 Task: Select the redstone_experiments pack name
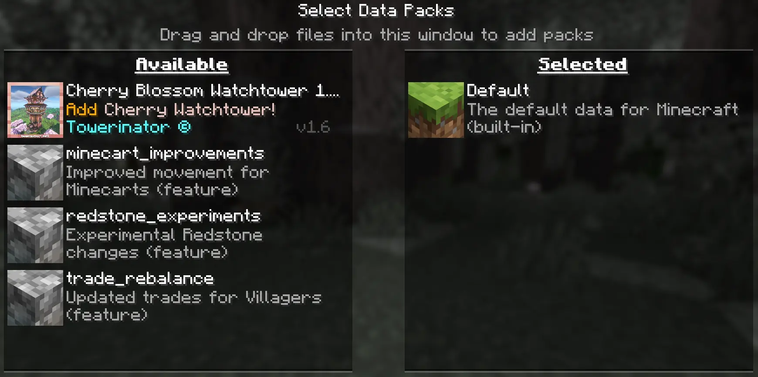[x=163, y=216]
